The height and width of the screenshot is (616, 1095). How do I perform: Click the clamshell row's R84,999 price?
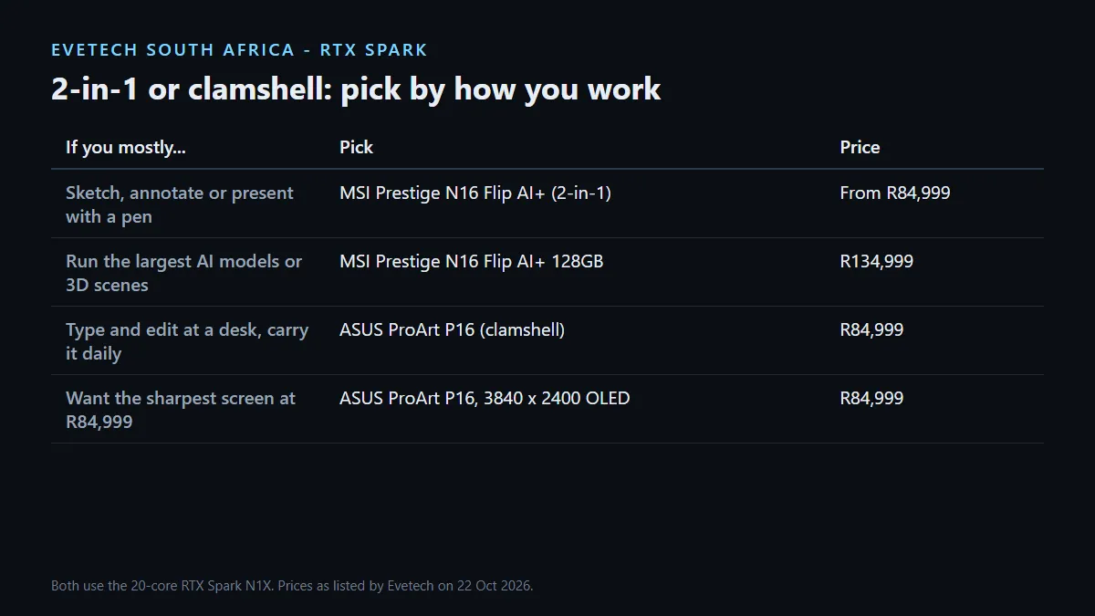tap(871, 329)
